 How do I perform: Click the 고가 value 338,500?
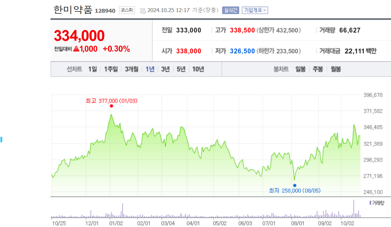pyautogui.click(x=242, y=30)
